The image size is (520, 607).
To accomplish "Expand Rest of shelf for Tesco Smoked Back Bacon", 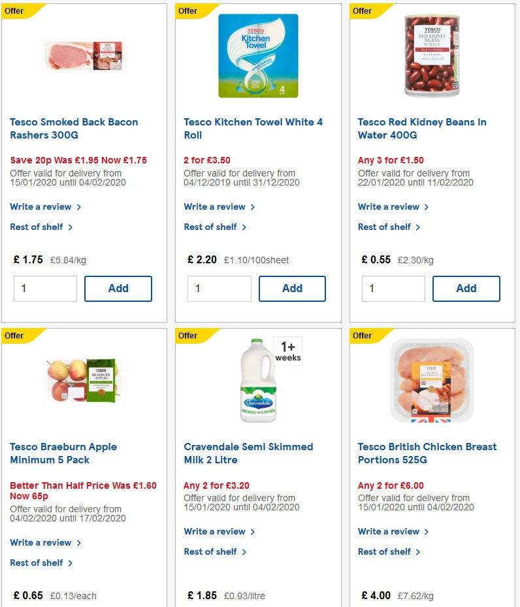I will [36, 227].
